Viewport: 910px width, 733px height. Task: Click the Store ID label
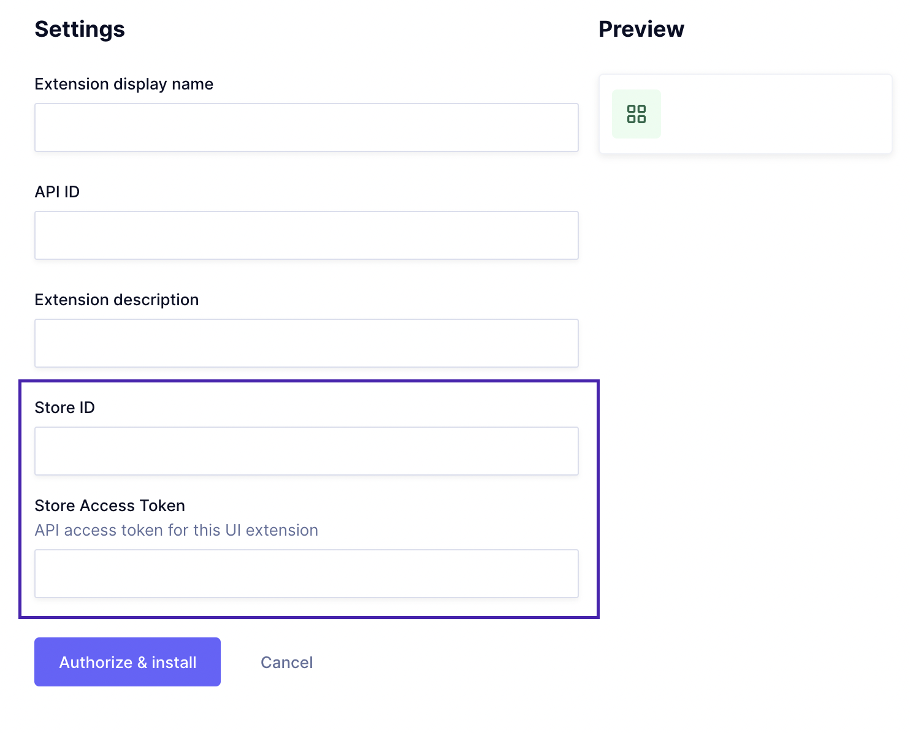(x=64, y=408)
